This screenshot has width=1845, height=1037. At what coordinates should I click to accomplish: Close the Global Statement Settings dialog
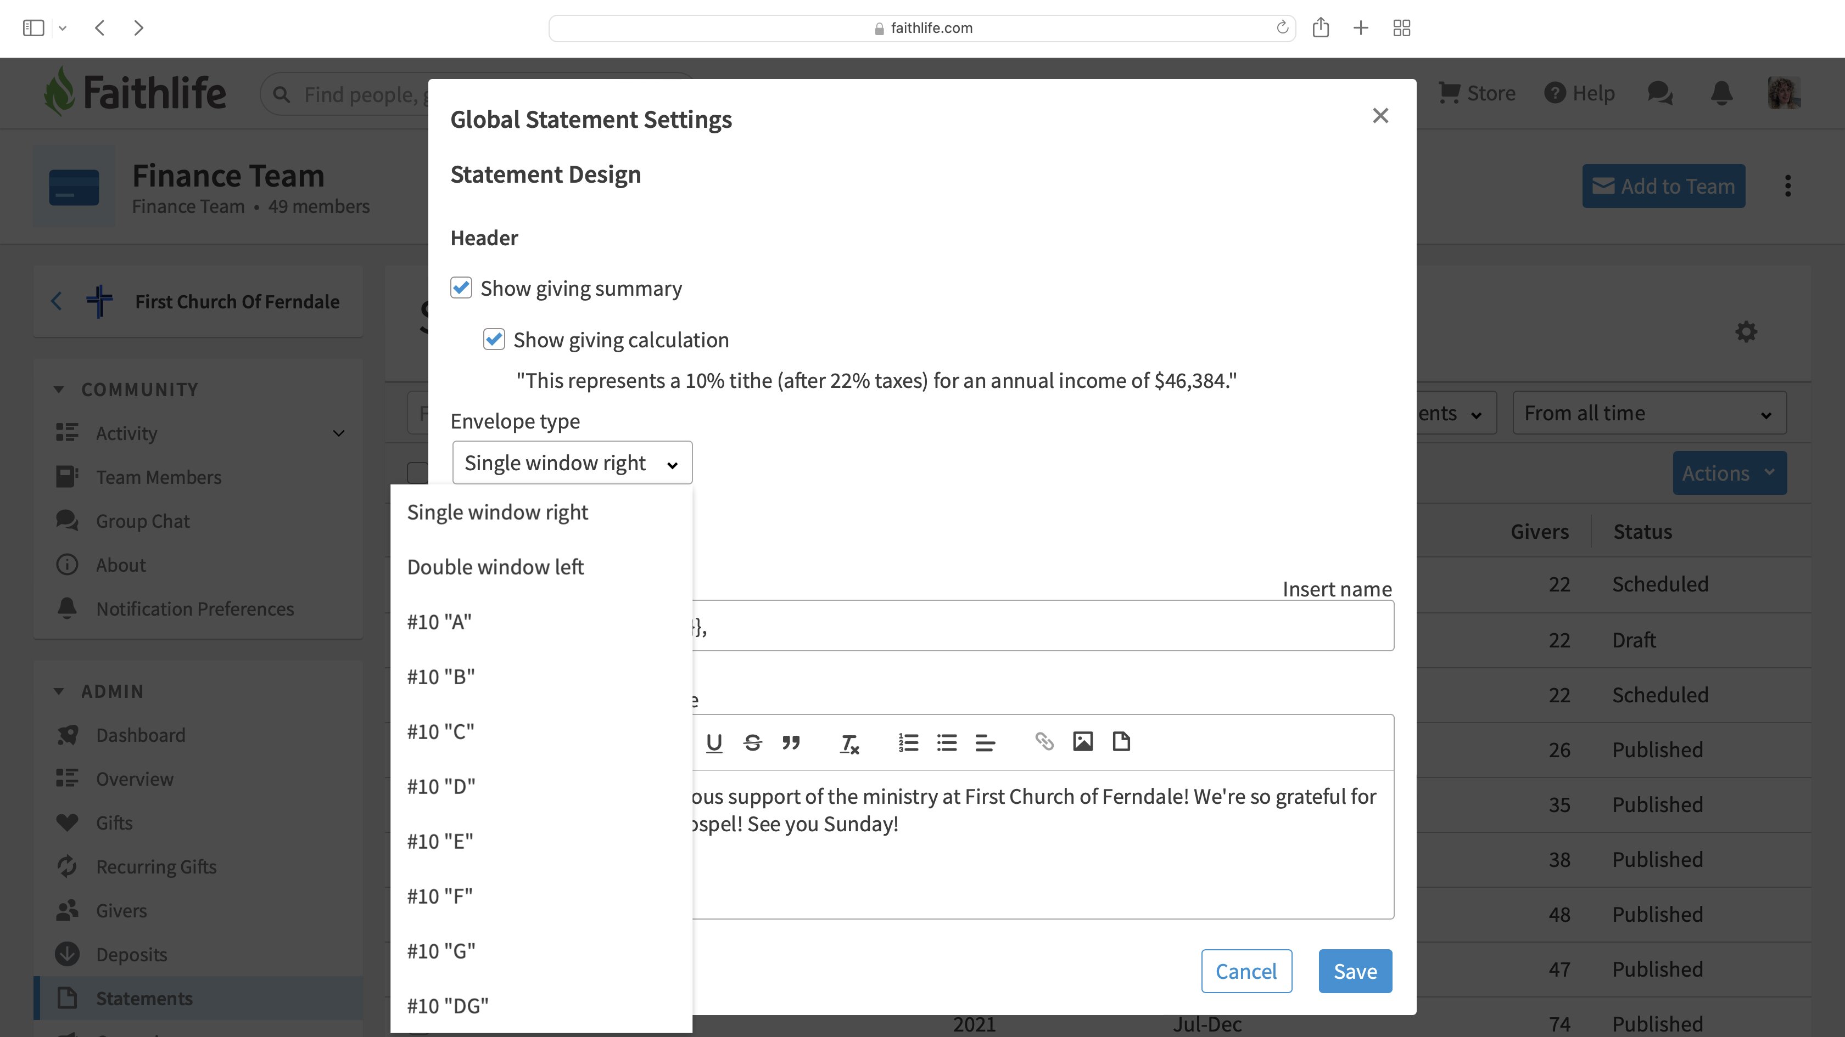pos(1380,116)
